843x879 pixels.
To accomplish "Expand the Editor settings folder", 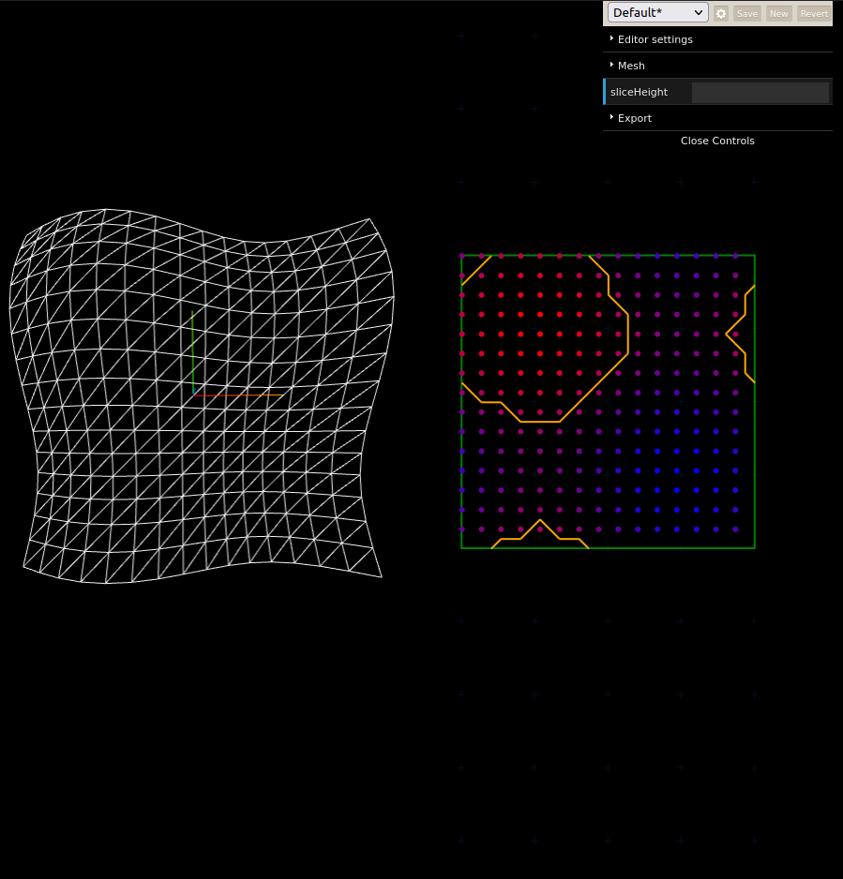I will pos(655,39).
